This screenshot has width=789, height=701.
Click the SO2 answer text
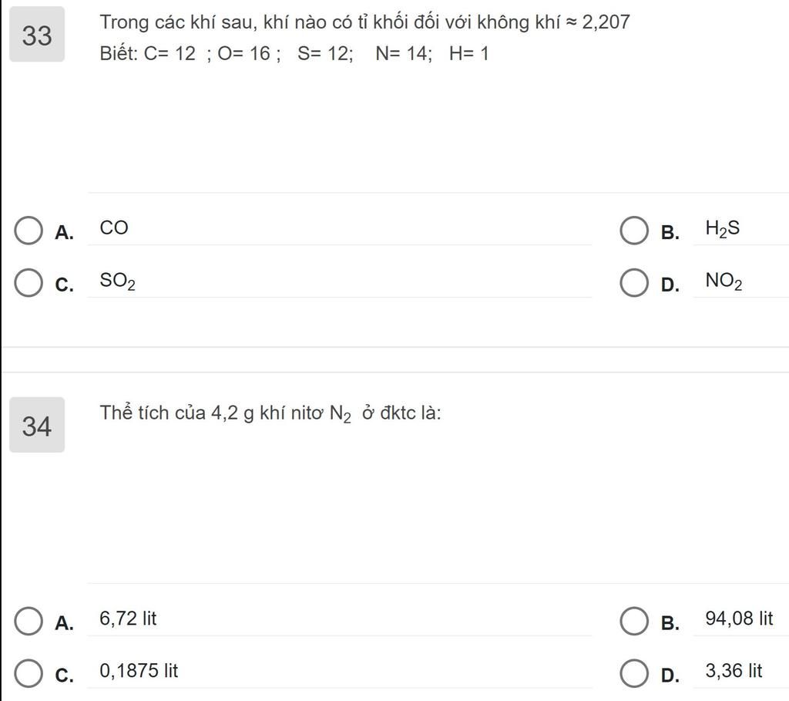pos(117,281)
